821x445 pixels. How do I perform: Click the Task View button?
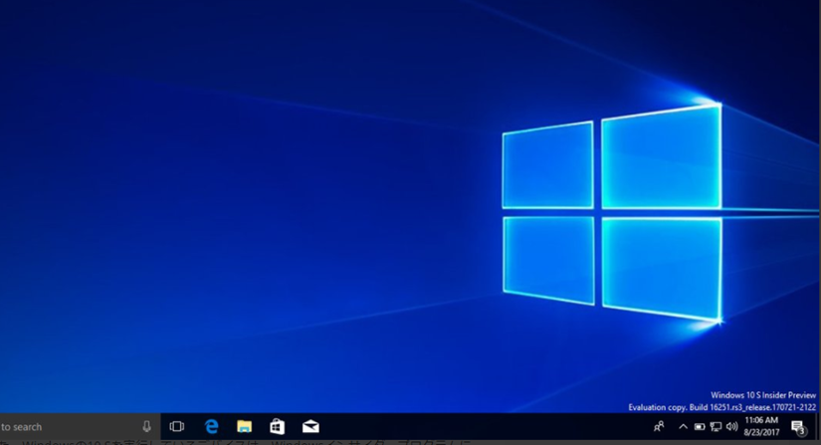177,427
